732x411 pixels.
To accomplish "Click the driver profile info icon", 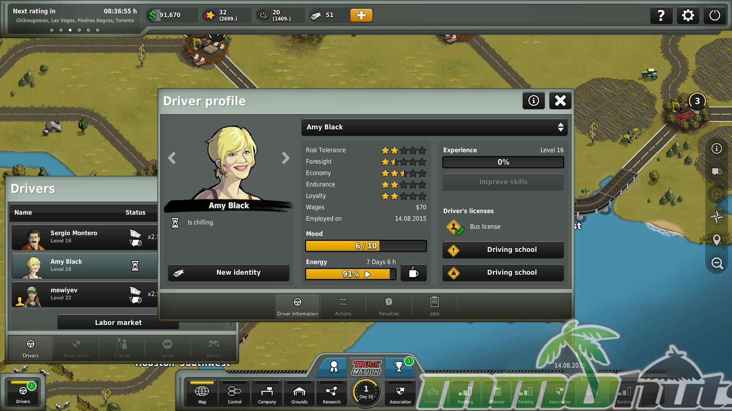I will [x=533, y=100].
